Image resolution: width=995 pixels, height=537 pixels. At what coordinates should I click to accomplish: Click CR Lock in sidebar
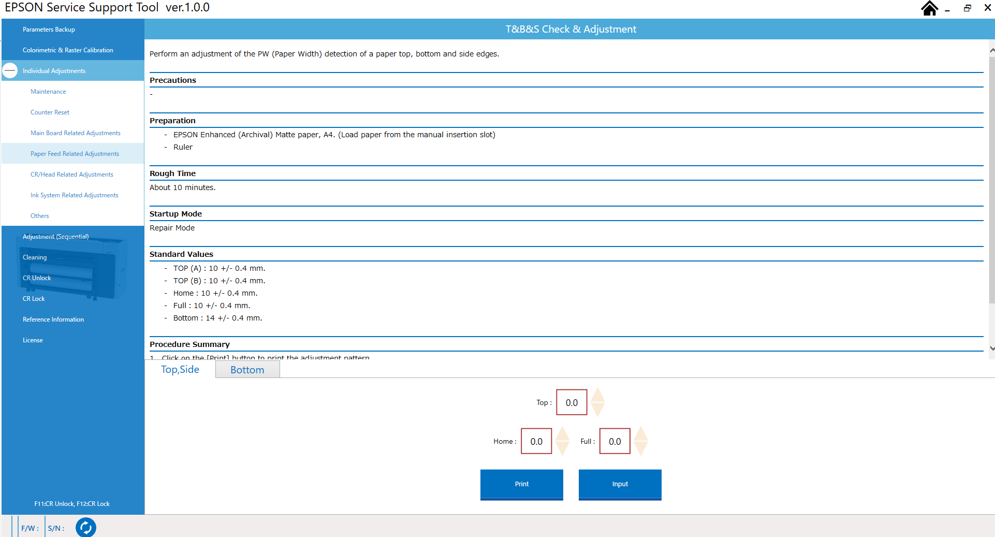coord(72,299)
